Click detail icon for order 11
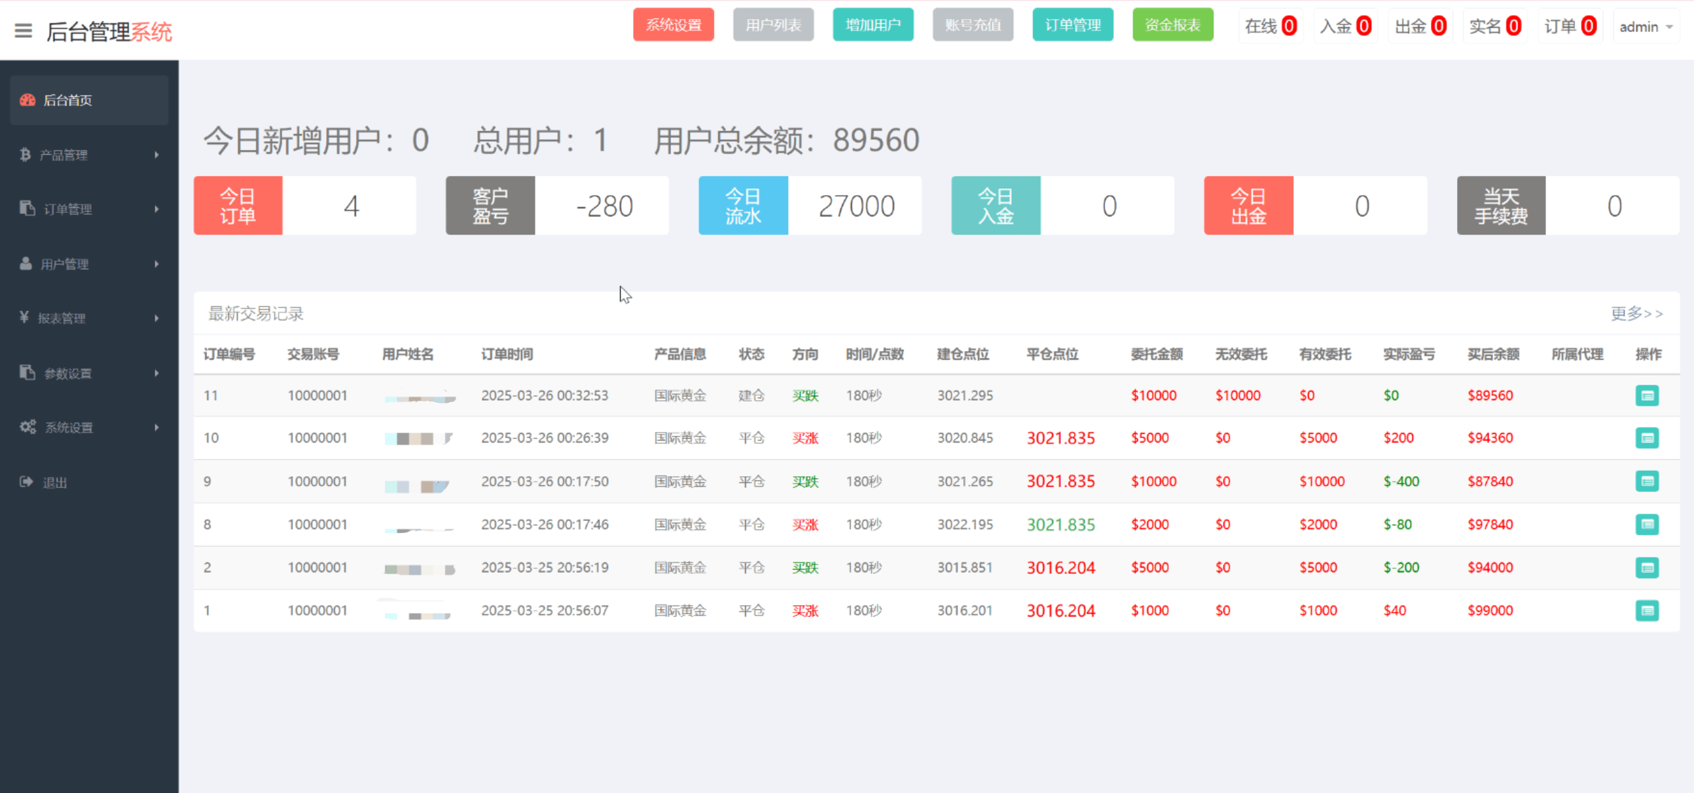 (1646, 396)
